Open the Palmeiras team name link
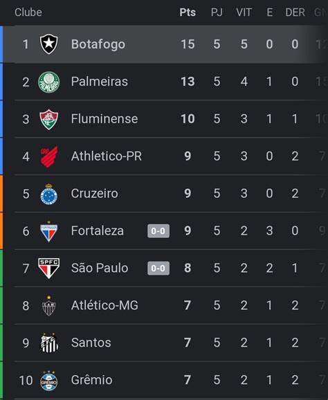The image size is (328, 400). [100, 82]
